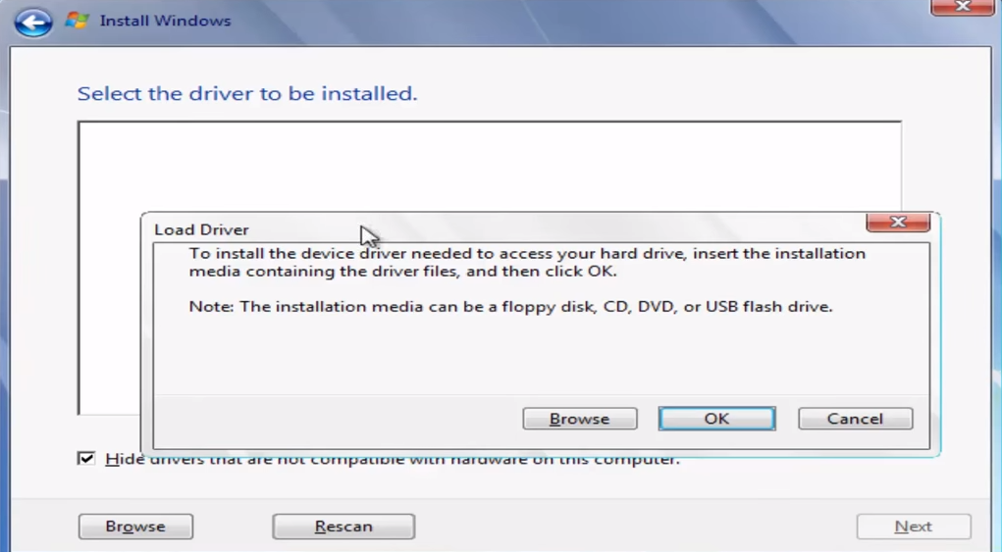Confirm the Load Driver dialog with OK
The image size is (1002, 553).
717,419
